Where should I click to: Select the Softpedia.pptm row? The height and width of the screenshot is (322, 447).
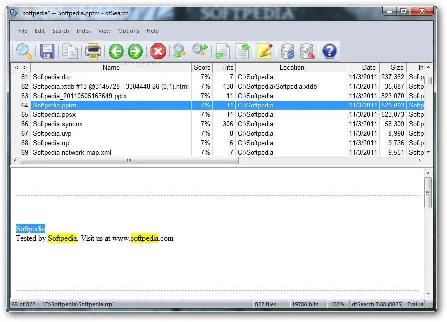pyautogui.click(x=218, y=105)
